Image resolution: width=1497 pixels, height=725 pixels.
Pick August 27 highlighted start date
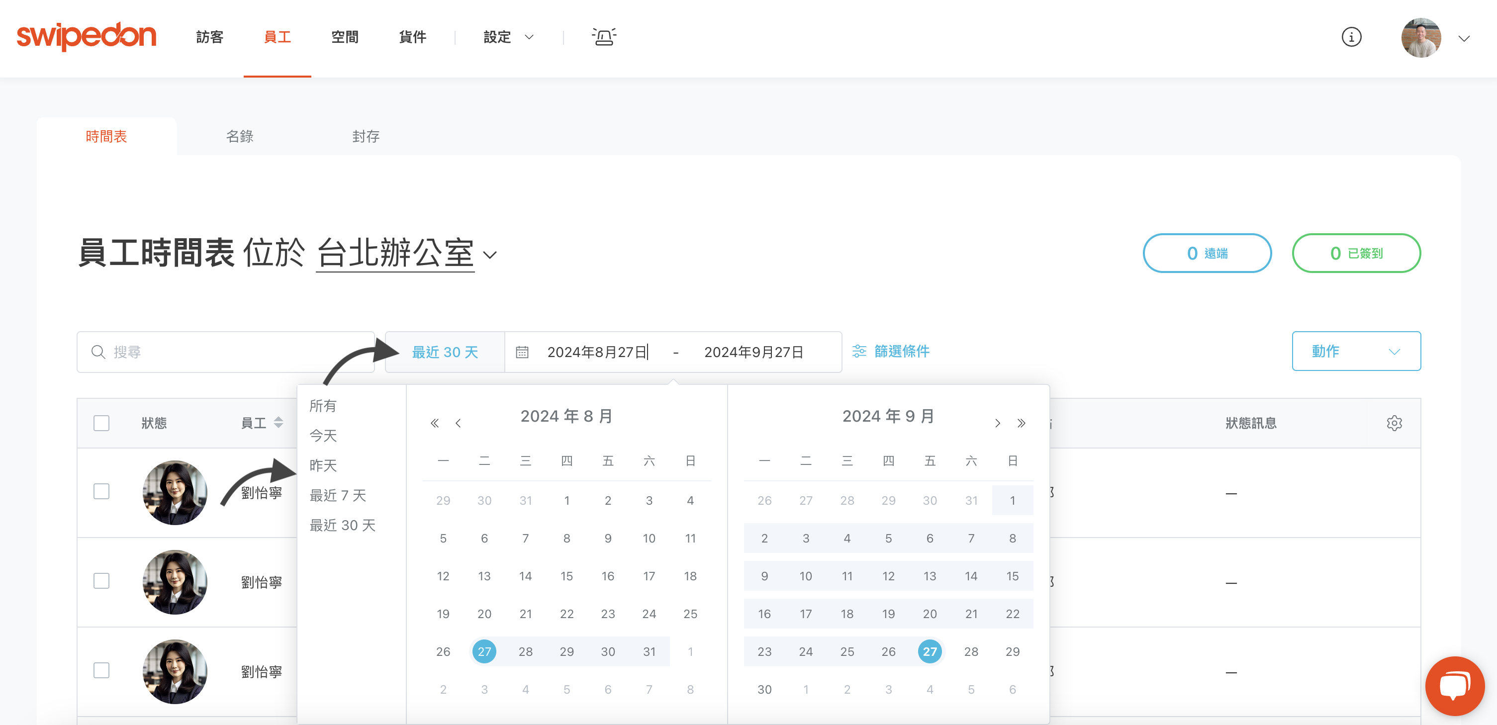[x=484, y=652]
